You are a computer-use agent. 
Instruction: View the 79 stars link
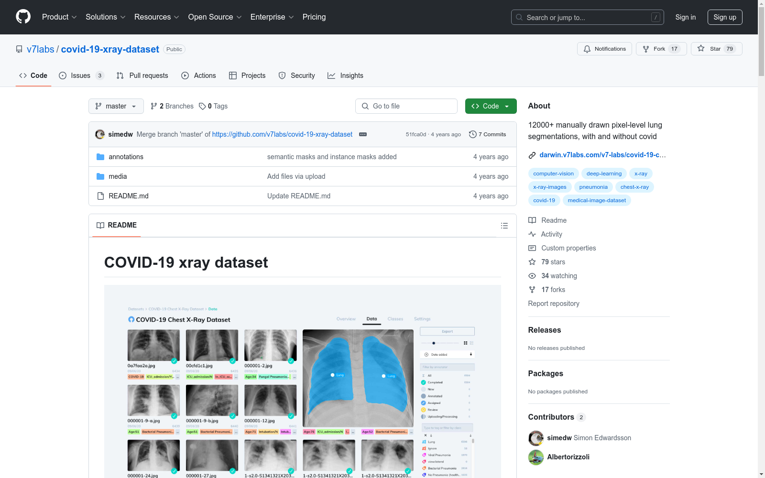click(547, 262)
